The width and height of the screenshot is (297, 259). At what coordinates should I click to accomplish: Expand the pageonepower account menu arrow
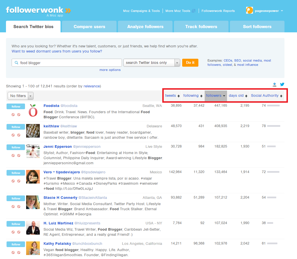coord(282,11)
